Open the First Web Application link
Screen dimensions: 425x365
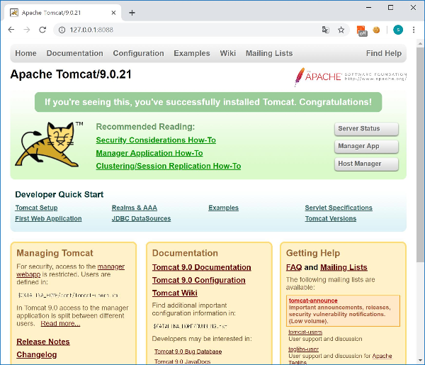[x=48, y=218]
